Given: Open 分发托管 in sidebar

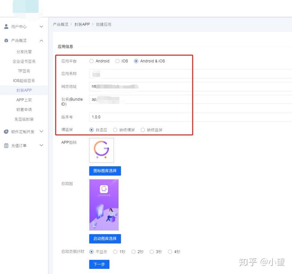Looking at the screenshot, I should (x=24, y=52).
